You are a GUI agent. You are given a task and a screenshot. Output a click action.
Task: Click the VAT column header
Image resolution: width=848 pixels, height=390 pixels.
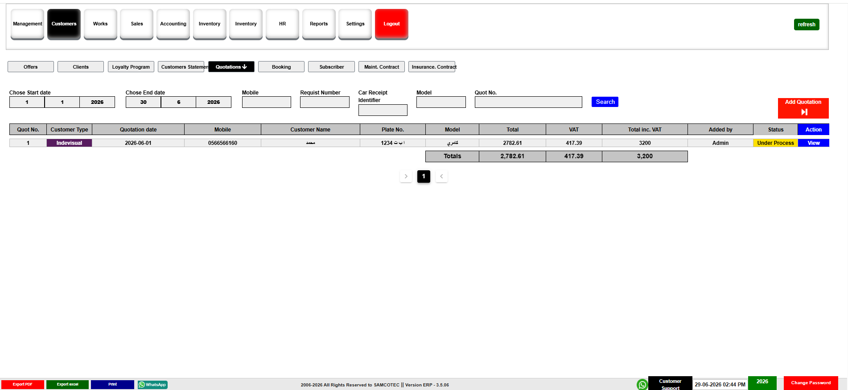574,130
